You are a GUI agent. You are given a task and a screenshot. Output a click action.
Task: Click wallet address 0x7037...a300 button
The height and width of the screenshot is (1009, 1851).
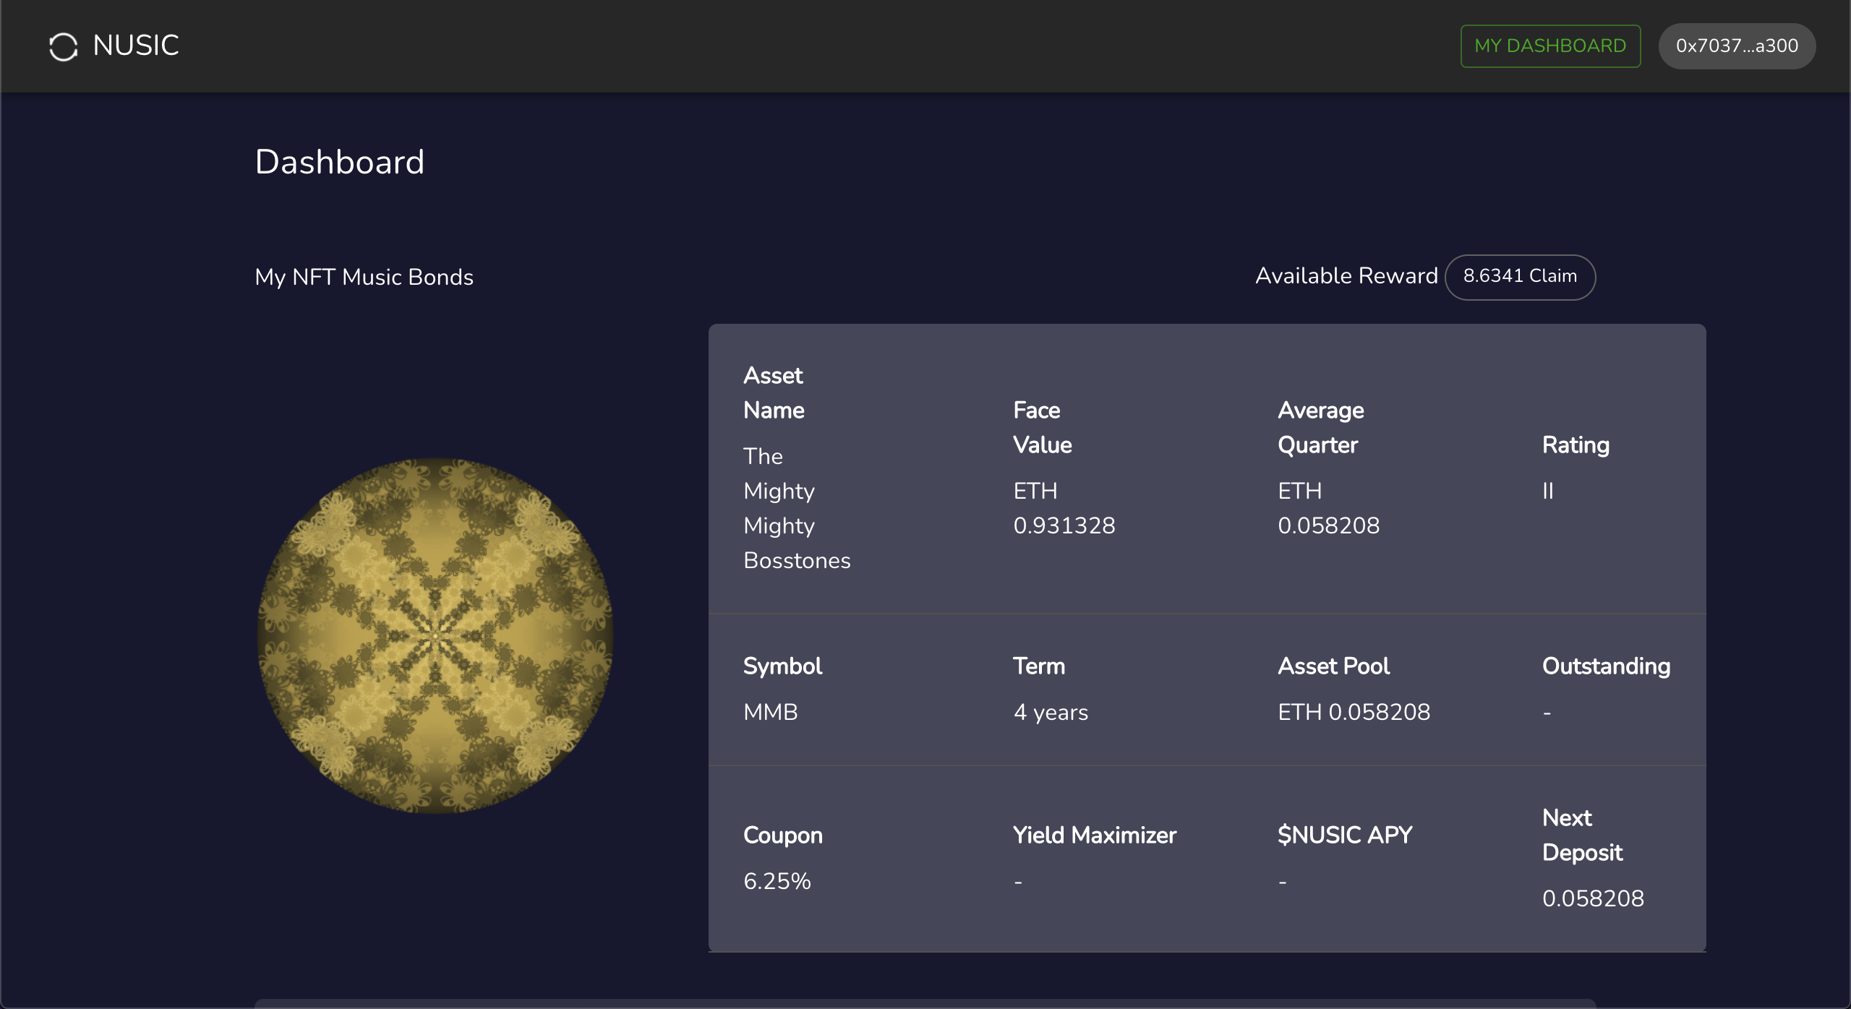pyautogui.click(x=1736, y=46)
